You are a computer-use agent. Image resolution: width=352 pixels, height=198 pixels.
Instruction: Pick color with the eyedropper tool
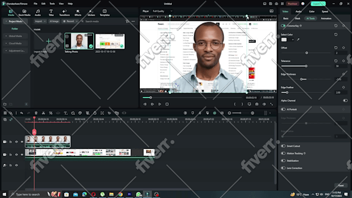(x=298, y=40)
